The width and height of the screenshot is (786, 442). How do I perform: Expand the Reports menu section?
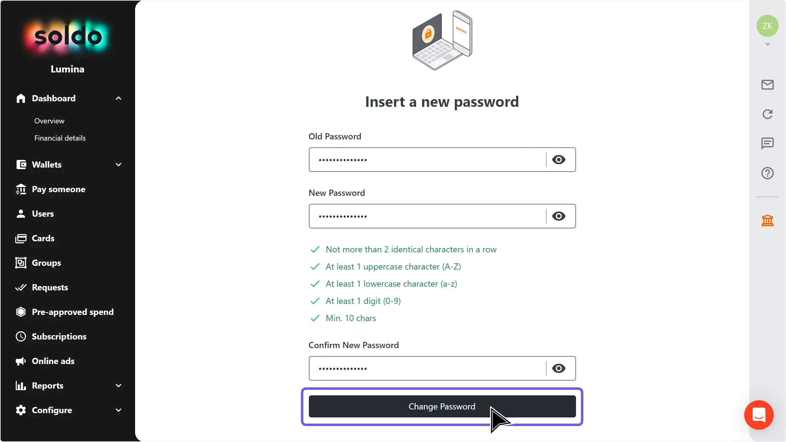[119, 386]
